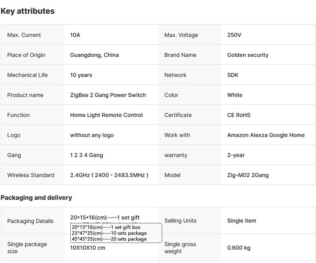
Task: Select the 2.4GHz wireless standard value
Action: pyautogui.click(x=109, y=175)
